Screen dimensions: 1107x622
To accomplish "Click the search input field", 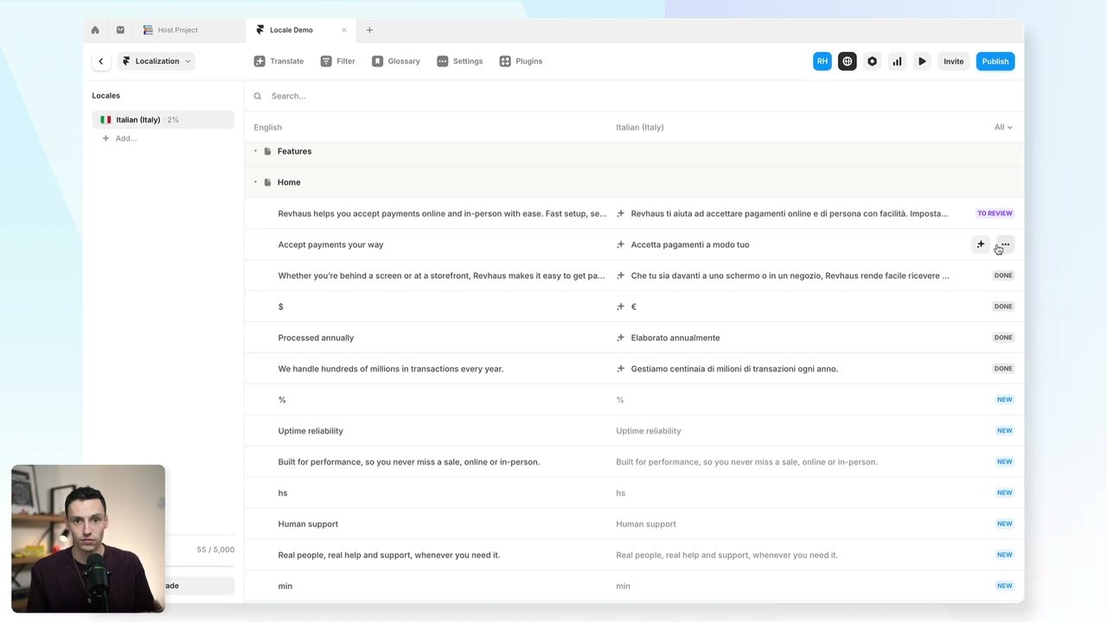I will click(634, 96).
